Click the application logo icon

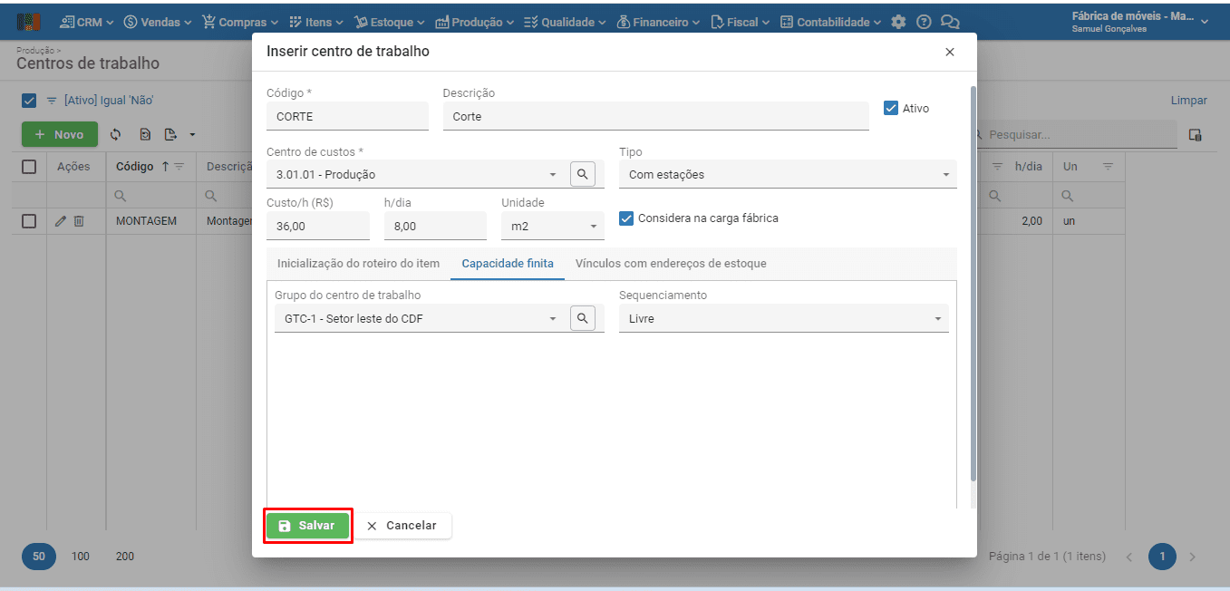coord(29,22)
